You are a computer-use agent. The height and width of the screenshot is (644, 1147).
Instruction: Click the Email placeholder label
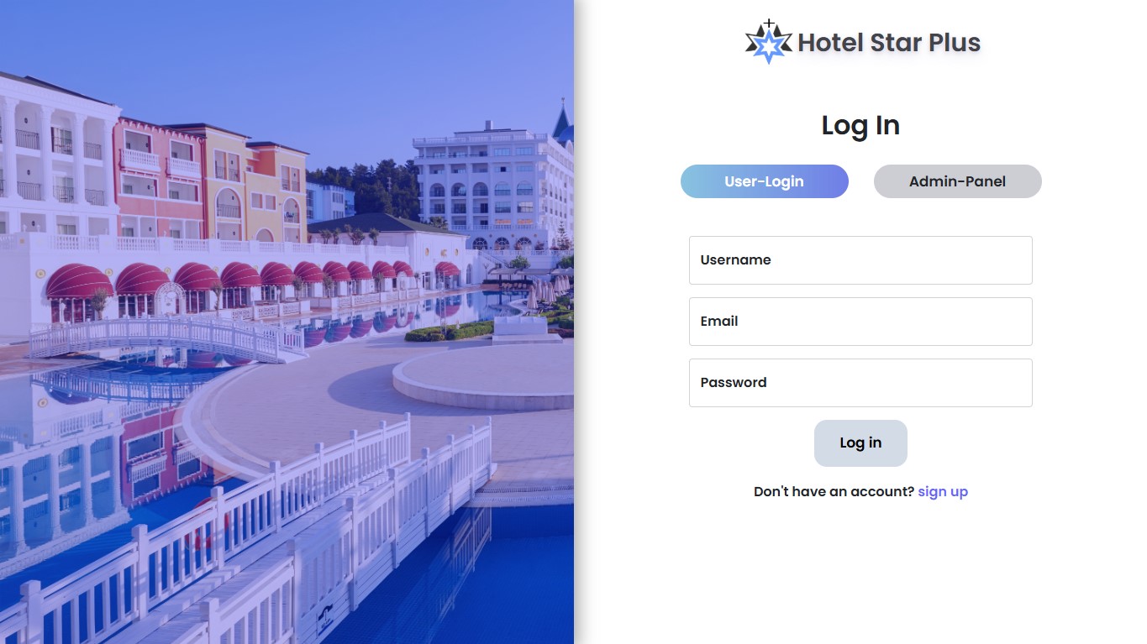click(x=719, y=322)
